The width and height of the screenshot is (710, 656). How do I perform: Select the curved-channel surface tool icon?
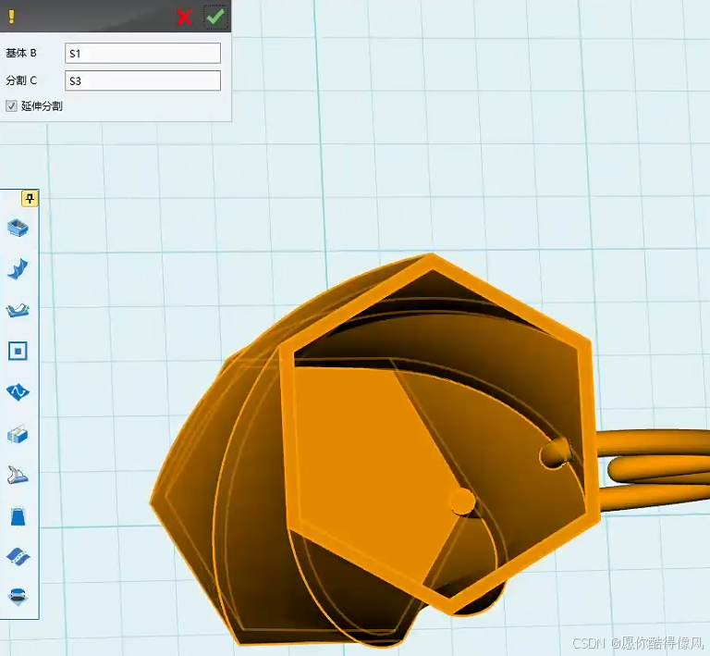pos(18,310)
